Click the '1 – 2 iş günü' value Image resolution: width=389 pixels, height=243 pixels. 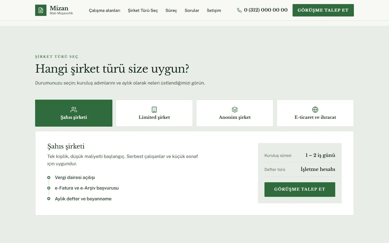click(x=320, y=155)
